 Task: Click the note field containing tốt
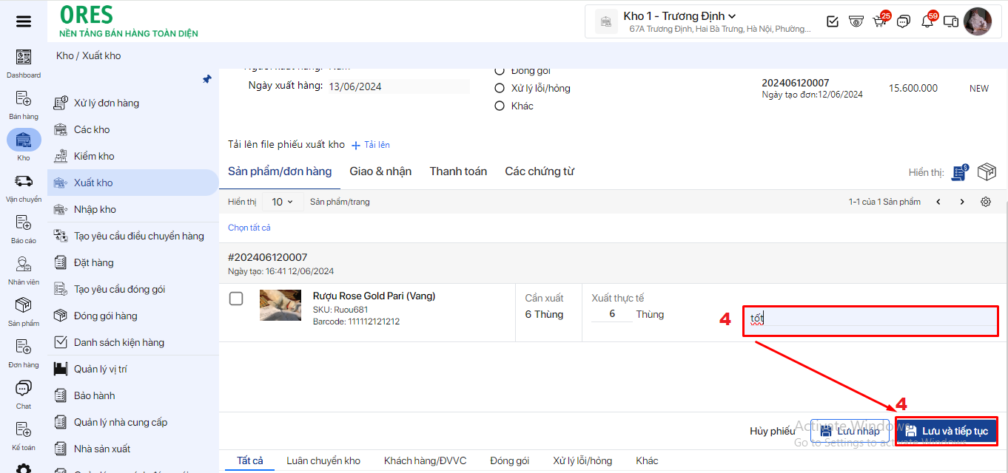(x=870, y=319)
